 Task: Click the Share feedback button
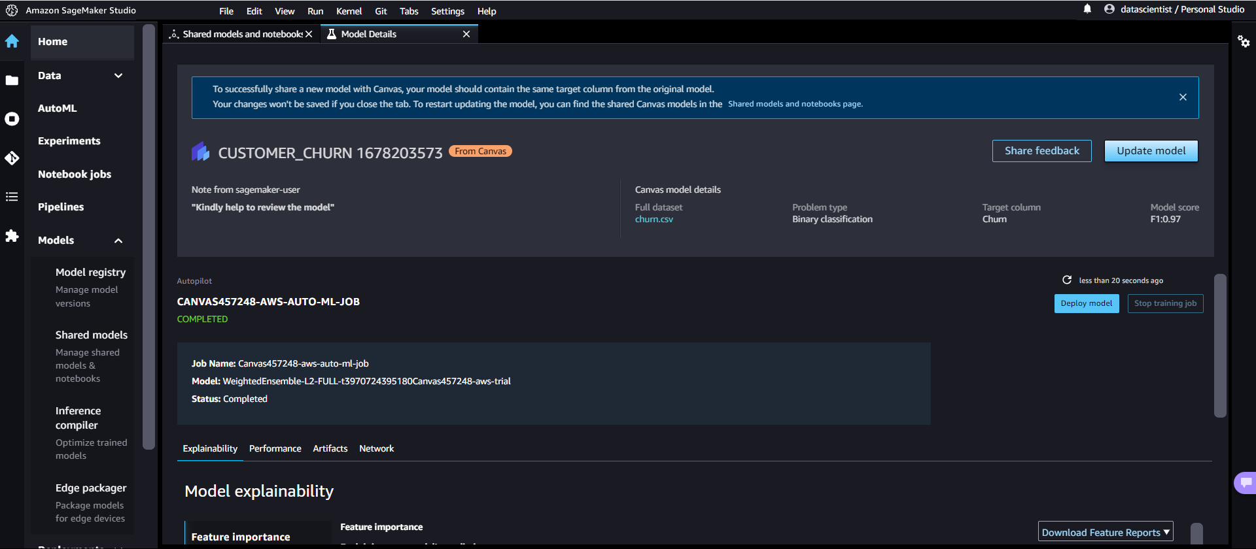point(1042,151)
